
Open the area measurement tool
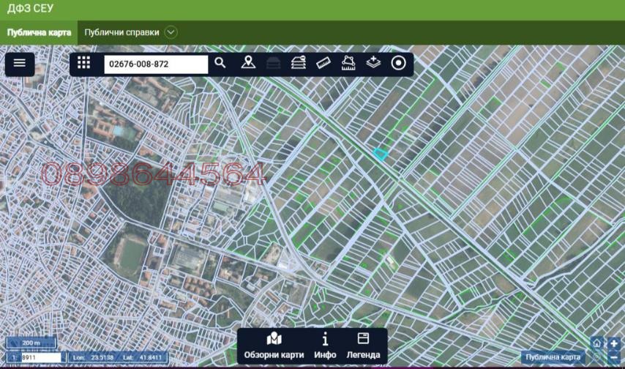coord(348,64)
